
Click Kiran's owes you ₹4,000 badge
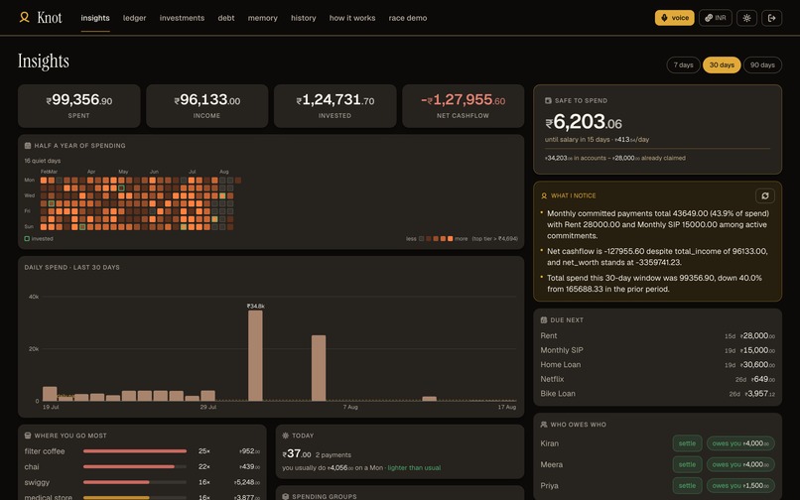pyautogui.click(x=740, y=443)
